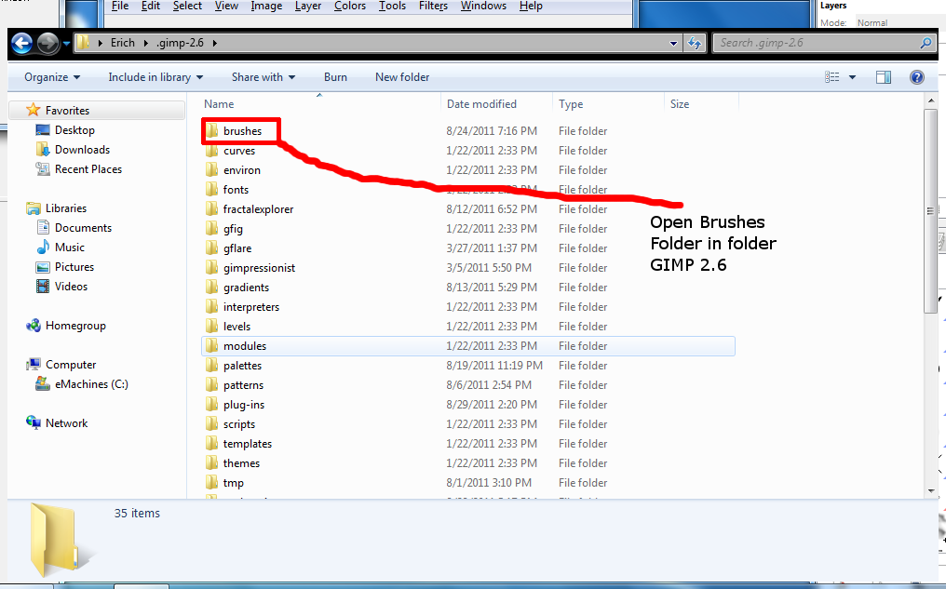Open the GIMP Image menu
This screenshot has height=589, width=946.
click(x=266, y=6)
